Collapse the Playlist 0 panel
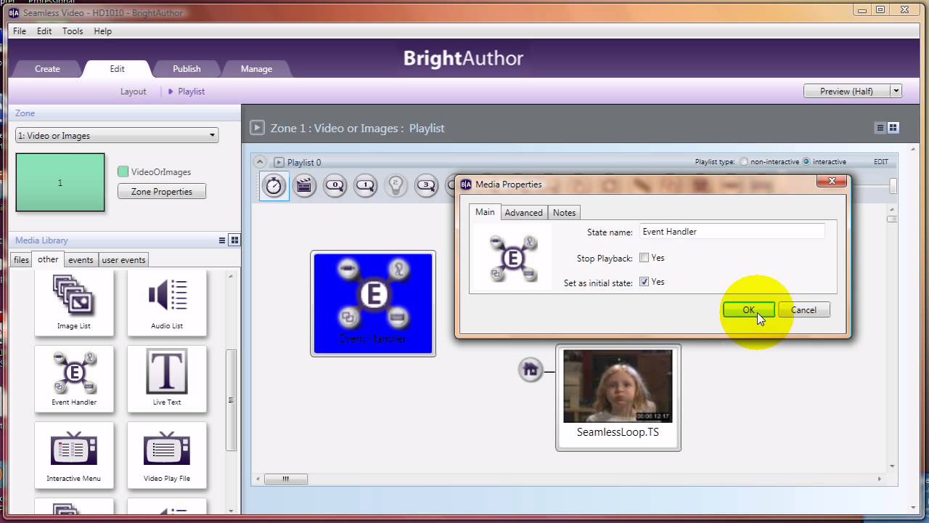Image resolution: width=929 pixels, height=523 pixels. tap(260, 162)
